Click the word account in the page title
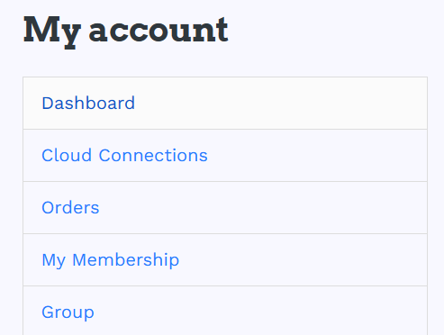This screenshot has width=444, height=335. [159, 31]
